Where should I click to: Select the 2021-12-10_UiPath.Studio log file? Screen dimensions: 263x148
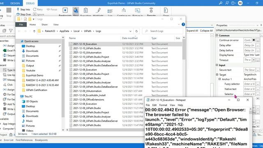87,49
